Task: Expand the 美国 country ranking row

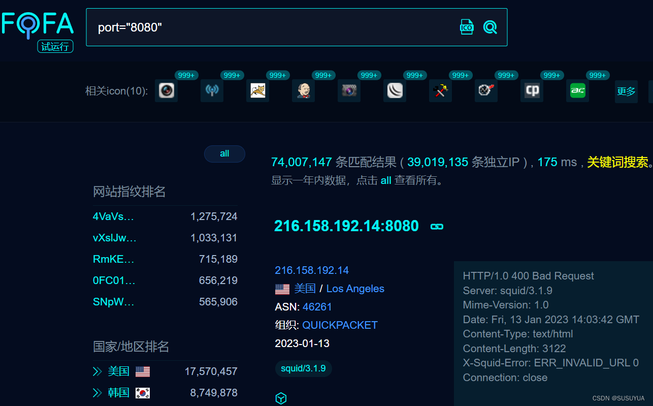Action: coord(97,371)
